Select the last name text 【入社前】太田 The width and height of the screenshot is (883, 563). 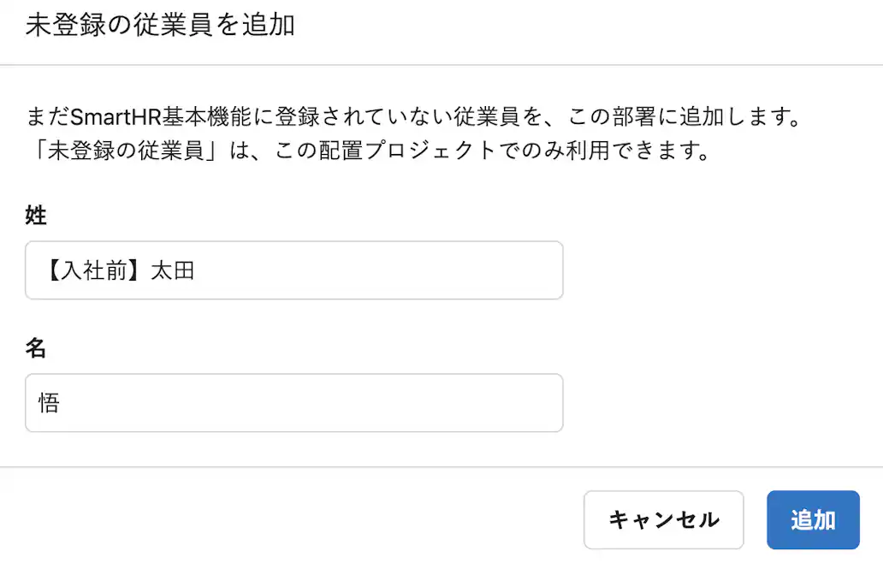coord(116,270)
